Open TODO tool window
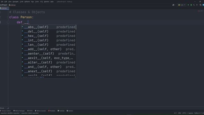The width and height of the screenshot is (204, 115). pos(30,111)
